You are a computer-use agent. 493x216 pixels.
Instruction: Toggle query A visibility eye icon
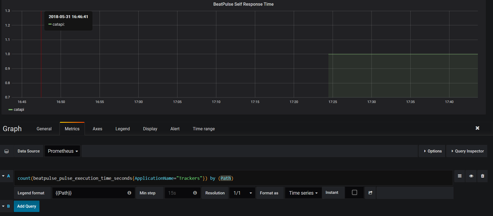tap(471, 176)
